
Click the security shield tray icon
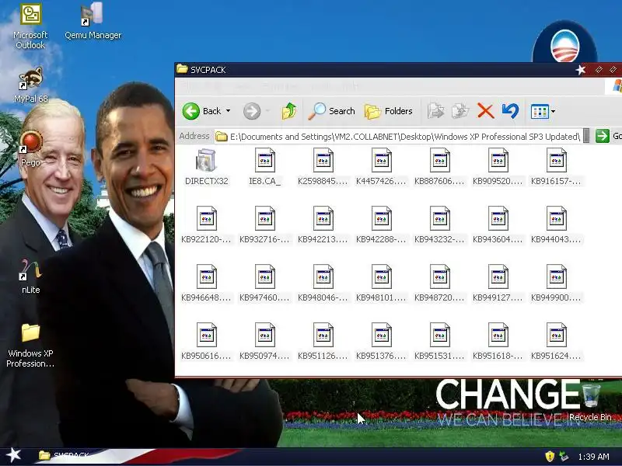pyautogui.click(x=550, y=457)
